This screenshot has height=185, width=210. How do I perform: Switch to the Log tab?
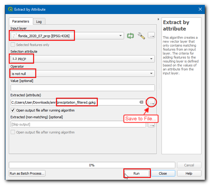[39, 22]
